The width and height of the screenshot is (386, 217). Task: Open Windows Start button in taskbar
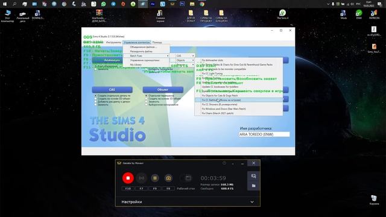point(5,4)
